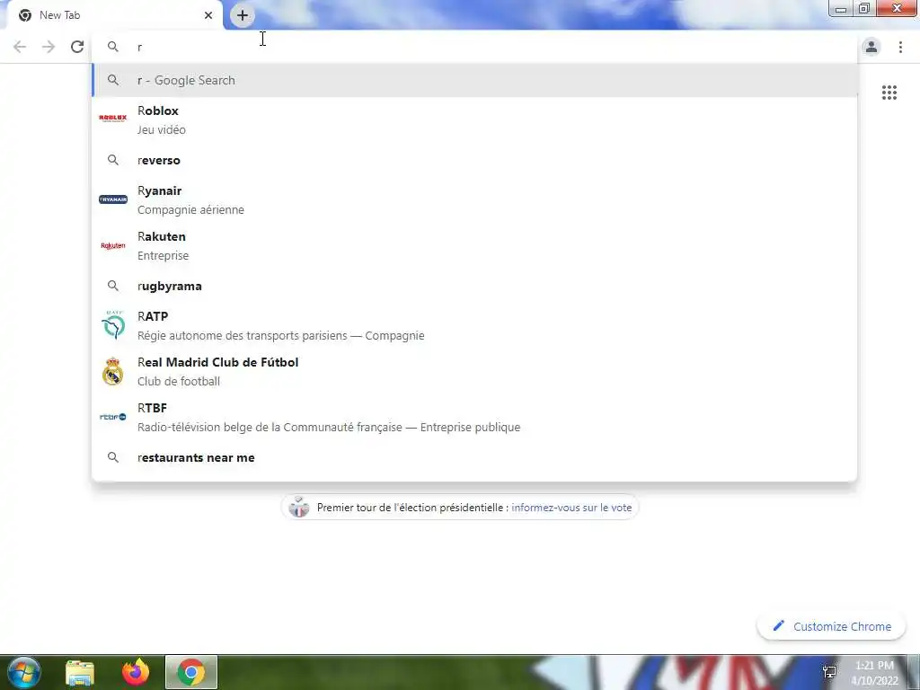920x690 pixels.
Task: Select the Rakuten suggestion
Action: pos(474,246)
